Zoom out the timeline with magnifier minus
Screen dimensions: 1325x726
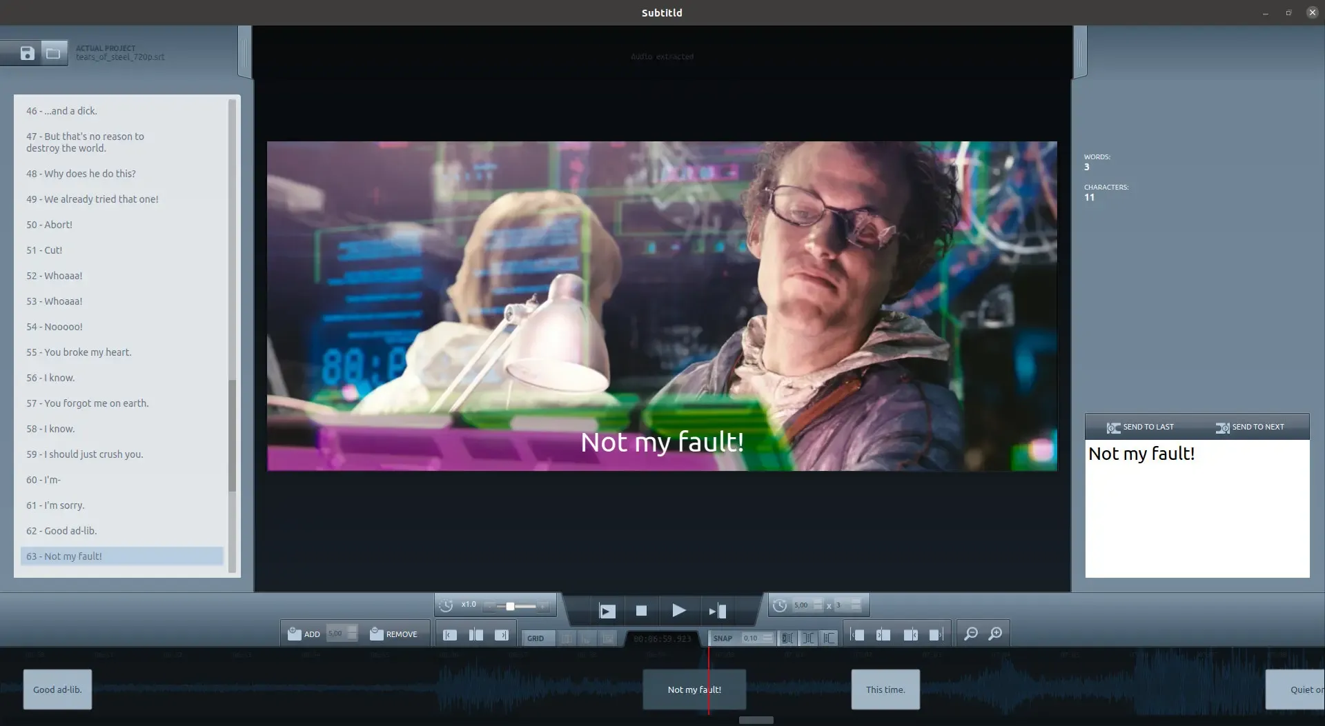pos(970,634)
